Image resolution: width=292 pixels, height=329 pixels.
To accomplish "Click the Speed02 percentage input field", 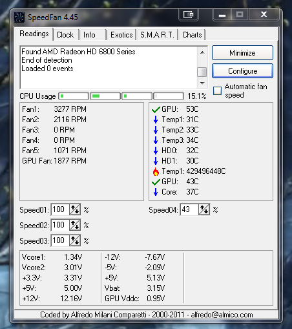I will tap(61, 225).
